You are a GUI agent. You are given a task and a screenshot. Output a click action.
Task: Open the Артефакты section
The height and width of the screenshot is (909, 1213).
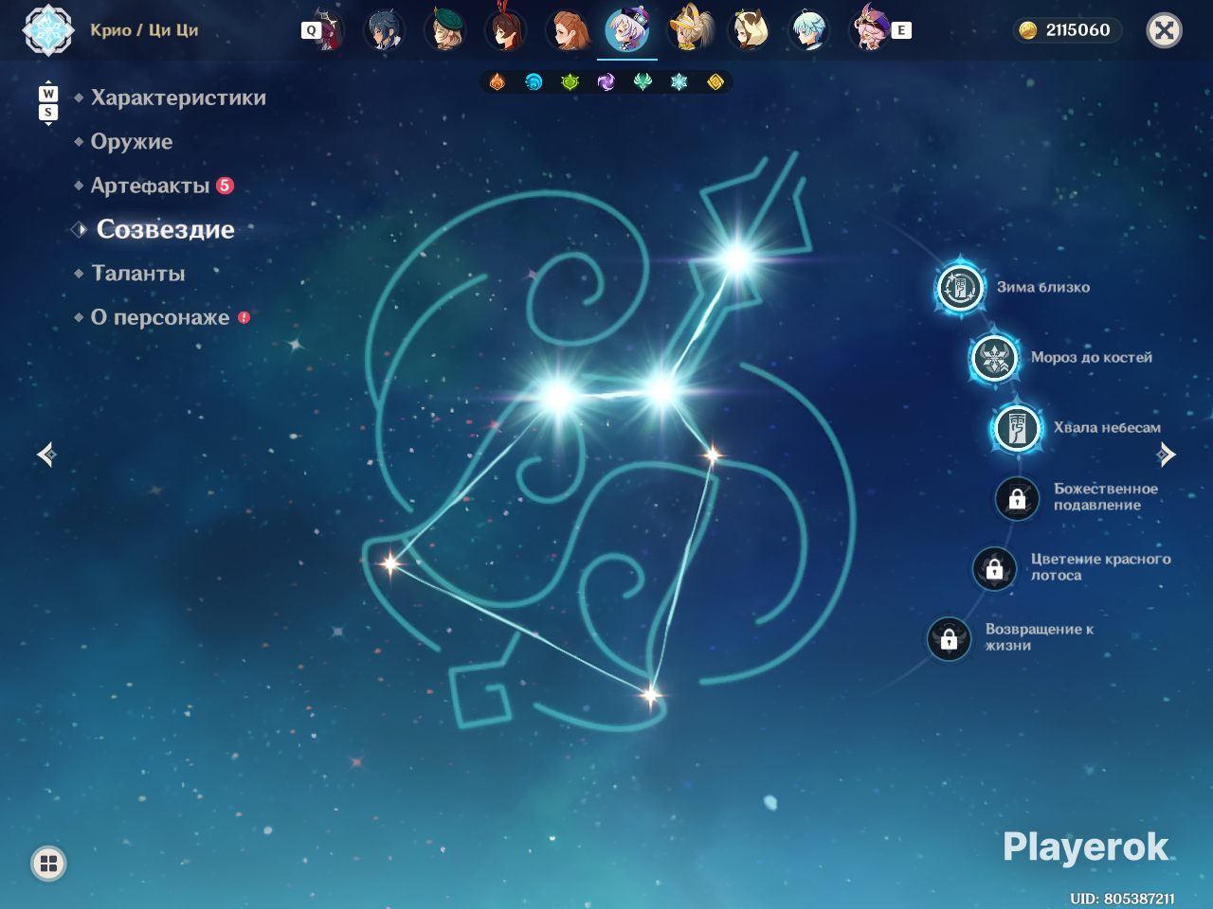click(150, 186)
